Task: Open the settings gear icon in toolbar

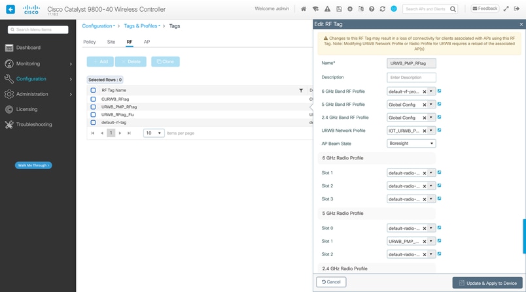Action: click(350, 9)
